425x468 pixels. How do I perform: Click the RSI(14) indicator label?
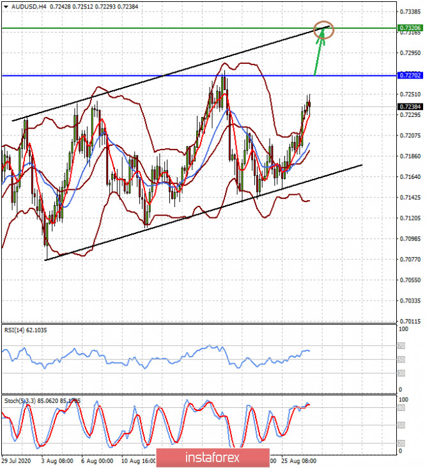[x=24, y=330]
